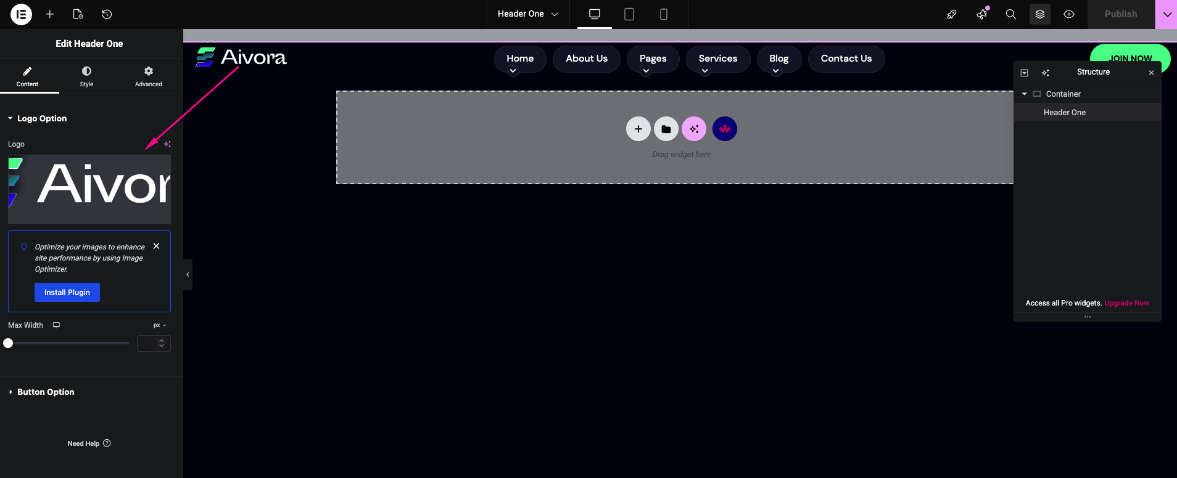The width and height of the screenshot is (1177, 478).
Task: Click the Install Plugin button
Action: [x=67, y=292]
